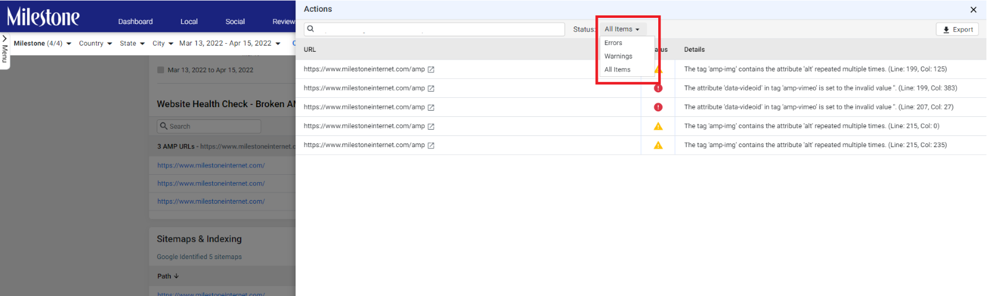Click red error icon, Line 207 row
Screen dimensions: 987x296
658,107
